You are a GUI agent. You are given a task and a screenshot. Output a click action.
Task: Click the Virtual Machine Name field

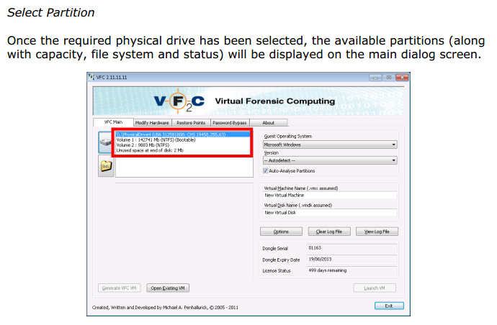pyautogui.click(x=330, y=196)
